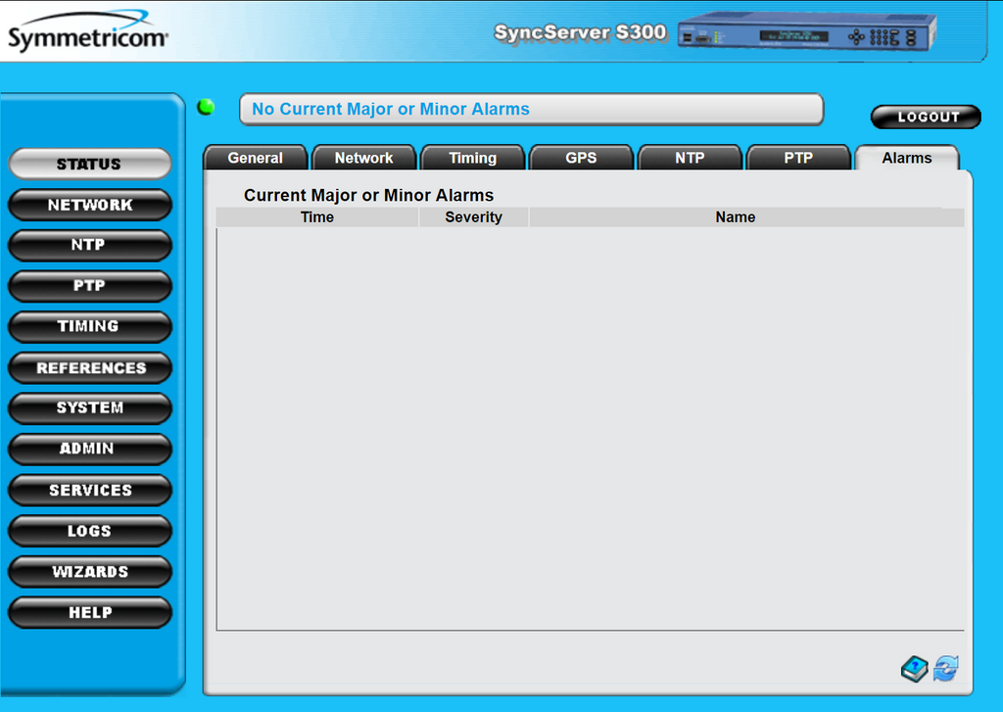Image resolution: width=1003 pixels, height=712 pixels.
Task: Open the NTP status tab
Action: [x=690, y=159]
